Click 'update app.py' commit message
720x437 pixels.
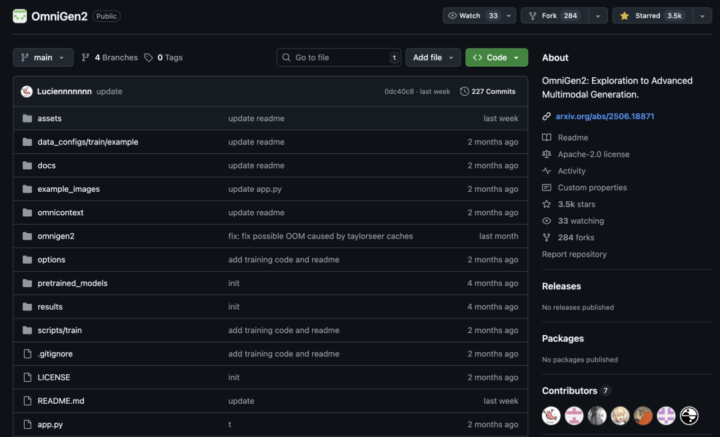click(255, 189)
